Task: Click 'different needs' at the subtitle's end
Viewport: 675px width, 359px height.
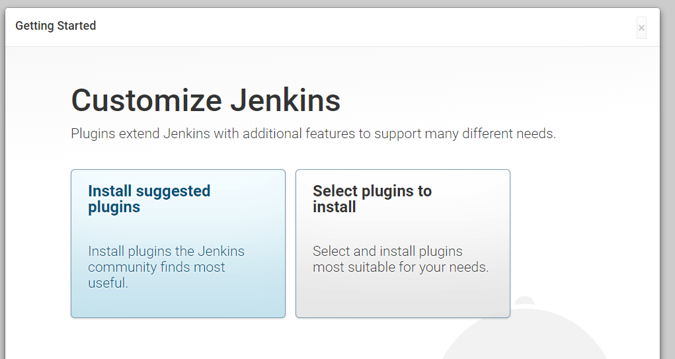Action: 509,134
